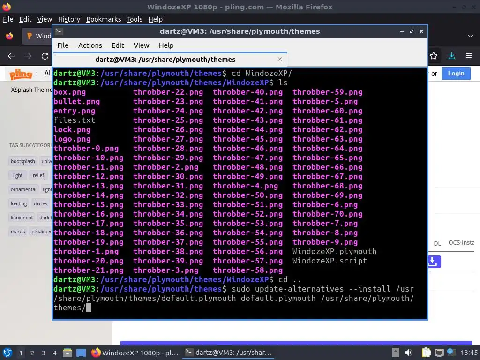Screen dimensions: 480x360
Task: Click the removable media eject tray icon
Action: (396, 352)
